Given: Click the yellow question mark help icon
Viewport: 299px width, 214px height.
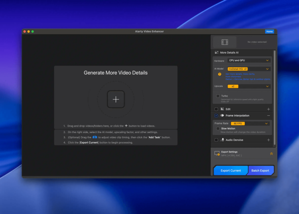Looking at the screenshot, I should [219, 74].
